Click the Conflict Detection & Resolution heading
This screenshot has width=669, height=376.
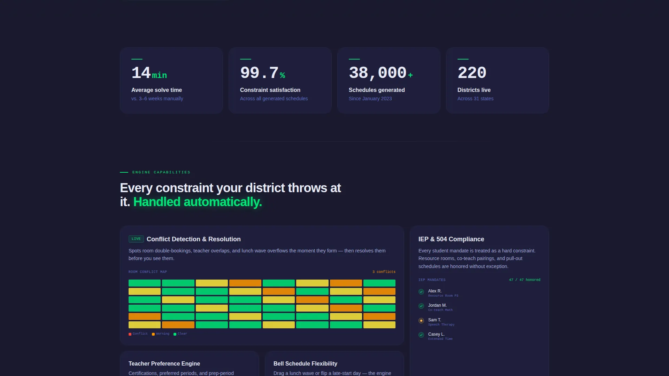click(x=194, y=239)
